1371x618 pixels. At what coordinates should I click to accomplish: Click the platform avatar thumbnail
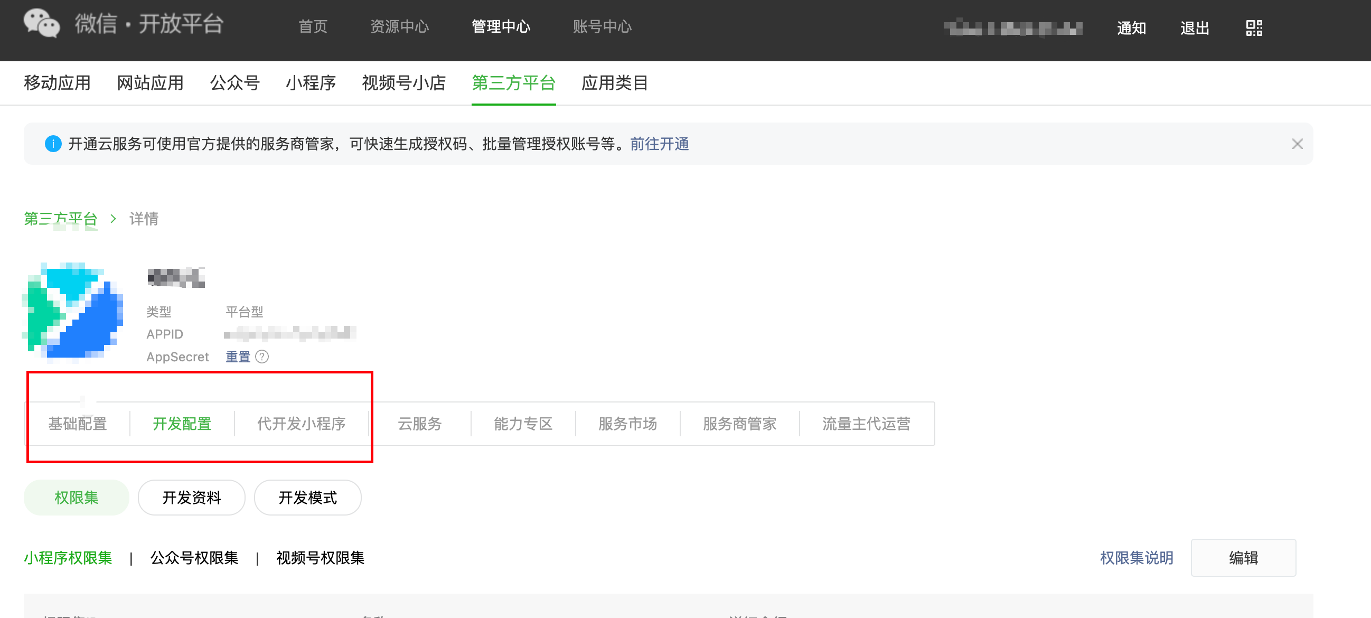tap(73, 312)
